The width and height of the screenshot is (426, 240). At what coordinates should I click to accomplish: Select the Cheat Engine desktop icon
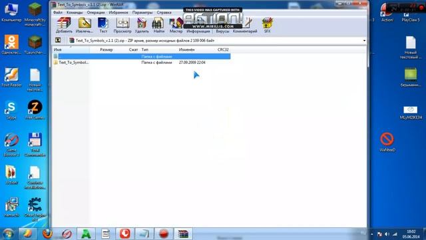35,209
